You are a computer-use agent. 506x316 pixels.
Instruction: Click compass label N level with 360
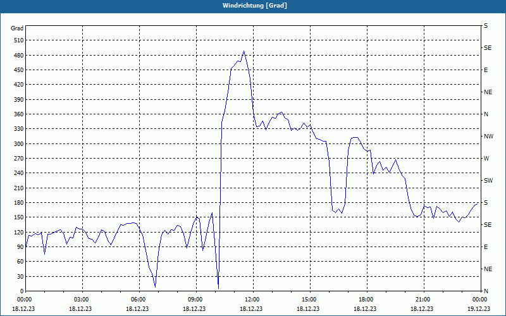(x=486, y=114)
